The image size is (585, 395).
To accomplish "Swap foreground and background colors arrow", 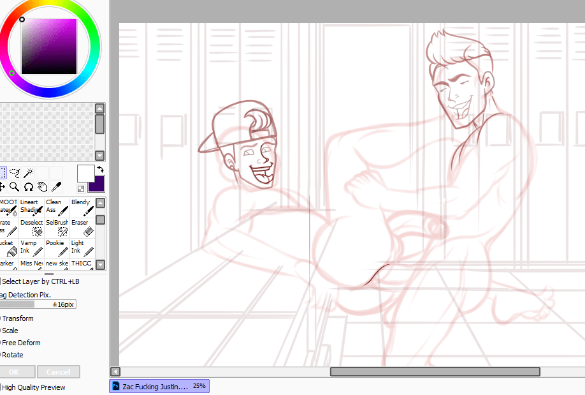I will click(x=100, y=170).
